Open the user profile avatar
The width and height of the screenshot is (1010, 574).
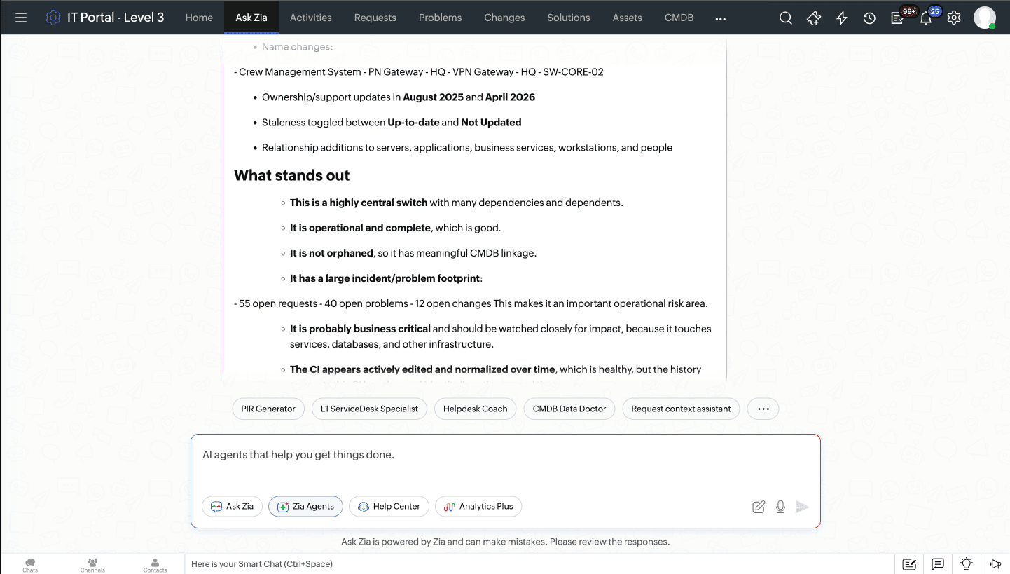coord(985,18)
